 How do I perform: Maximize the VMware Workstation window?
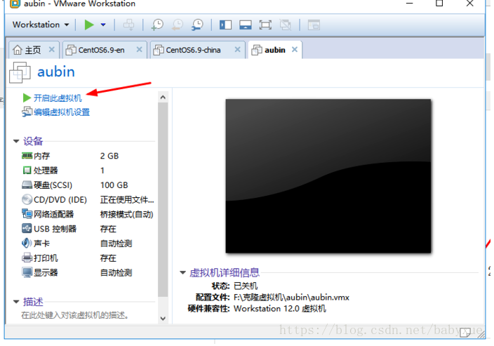[439, 3]
